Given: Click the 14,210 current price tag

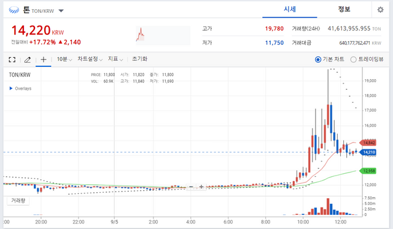Looking at the screenshot, I should (368, 152).
